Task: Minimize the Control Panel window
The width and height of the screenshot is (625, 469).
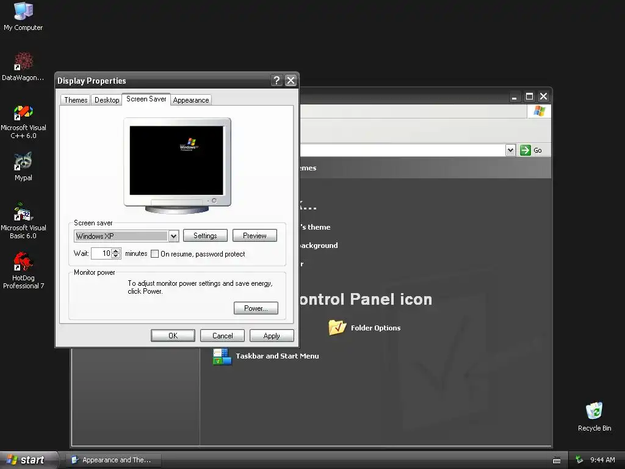Action: click(x=515, y=96)
